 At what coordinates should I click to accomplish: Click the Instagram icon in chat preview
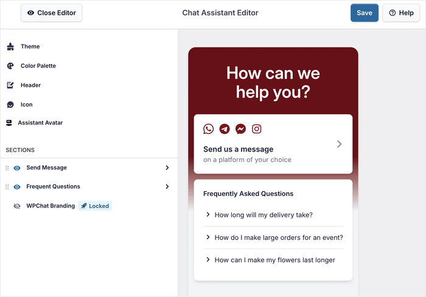click(257, 129)
